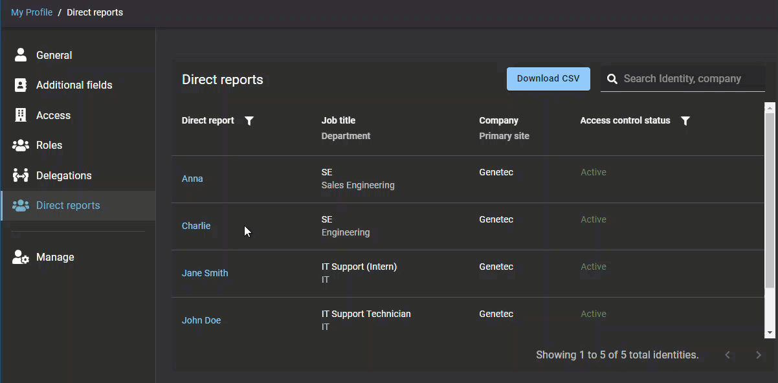Open Anna's identity profile

[192, 179]
